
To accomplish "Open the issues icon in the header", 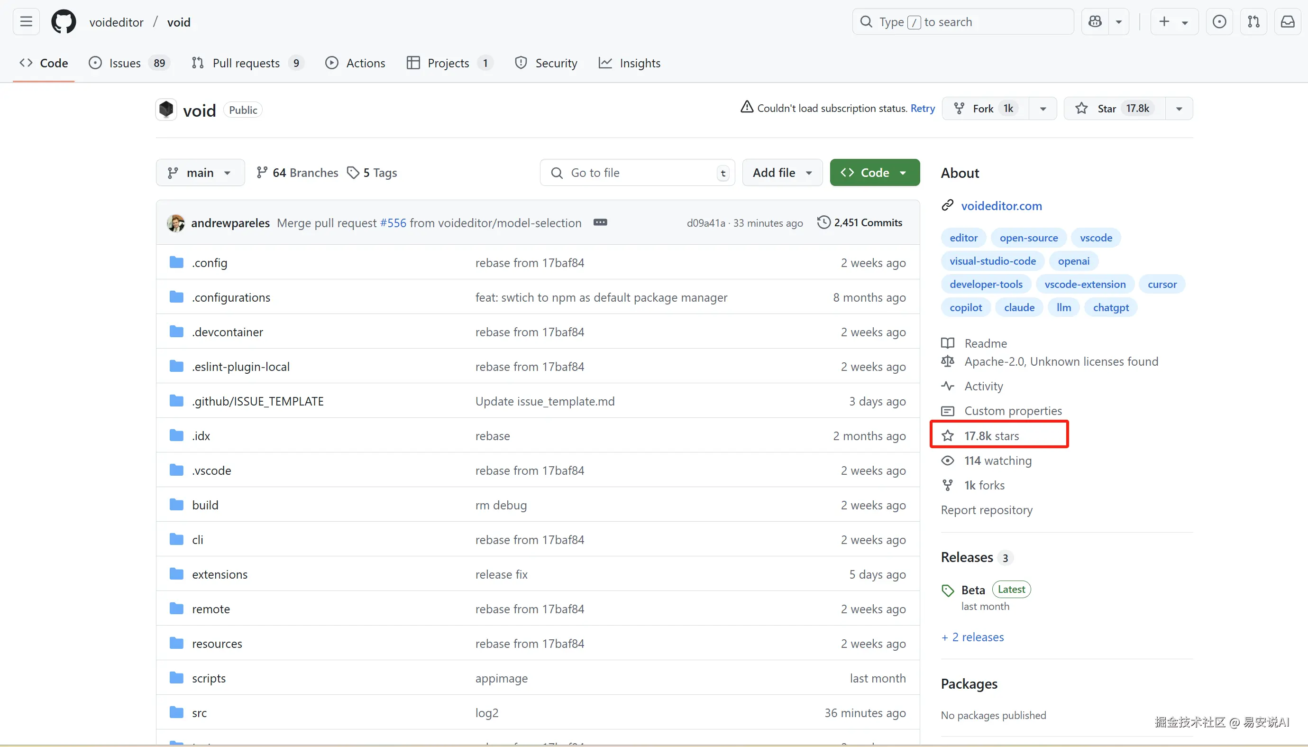I will tap(1219, 21).
